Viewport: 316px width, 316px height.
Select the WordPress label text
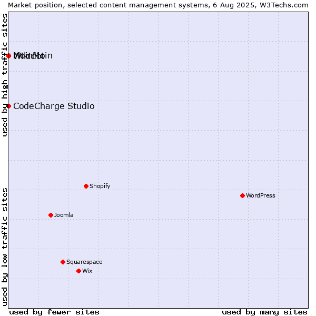(260, 195)
